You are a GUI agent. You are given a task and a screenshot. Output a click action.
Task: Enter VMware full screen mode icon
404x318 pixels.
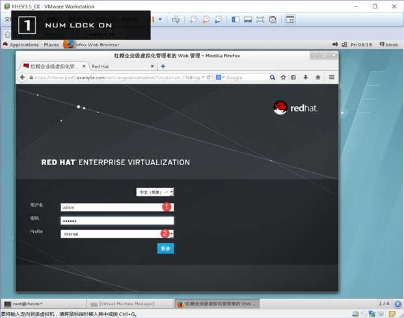[260, 20]
